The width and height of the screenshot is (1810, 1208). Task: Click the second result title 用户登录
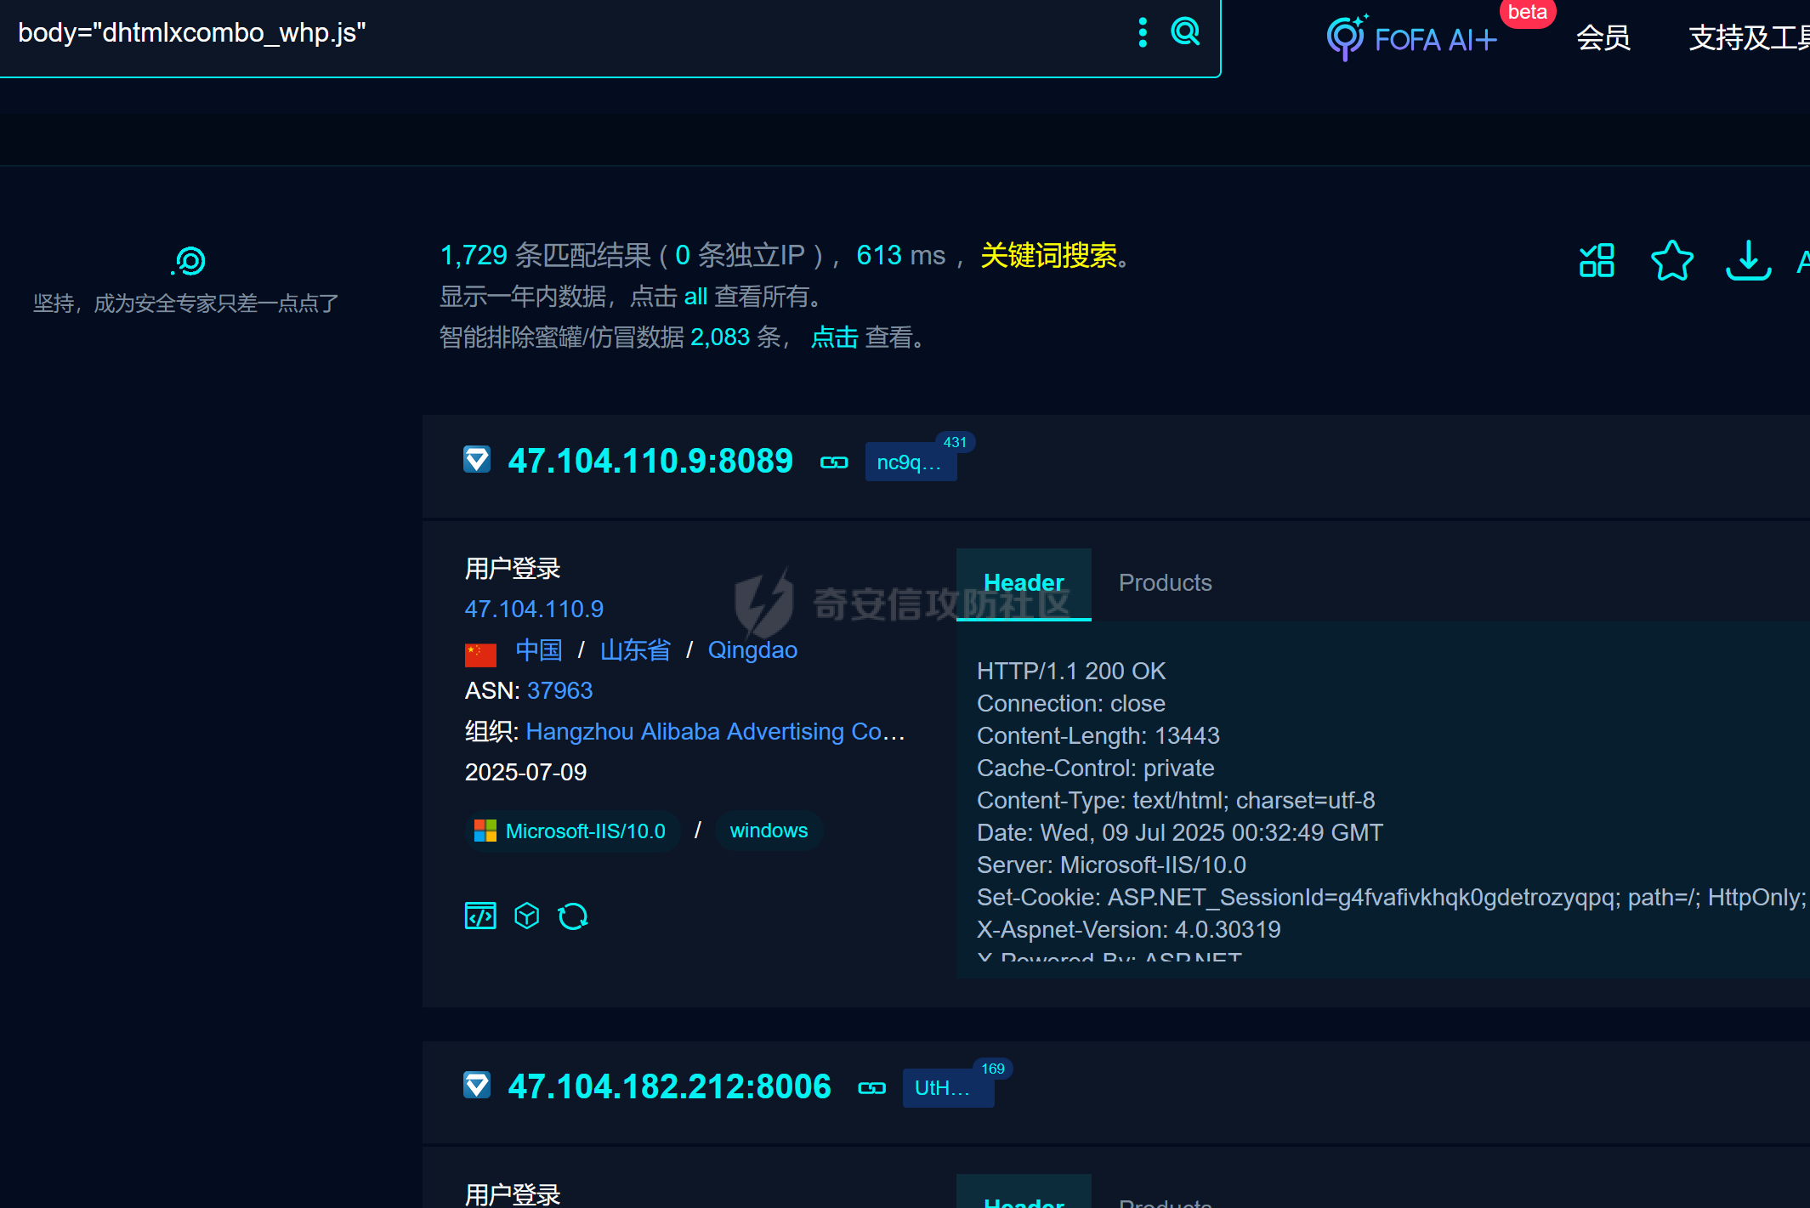[x=513, y=1194]
